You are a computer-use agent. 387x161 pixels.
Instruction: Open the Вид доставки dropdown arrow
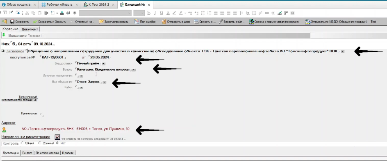(103, 64)
